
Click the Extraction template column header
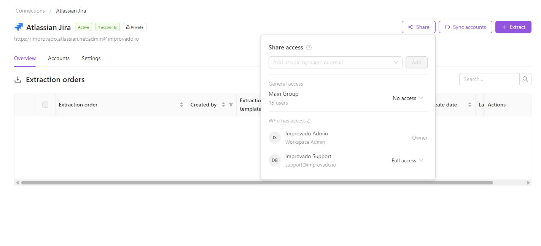(x=250, y=105)
